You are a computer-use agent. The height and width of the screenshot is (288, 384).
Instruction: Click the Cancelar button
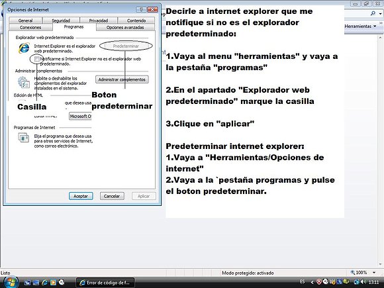[x=112, y=196]
